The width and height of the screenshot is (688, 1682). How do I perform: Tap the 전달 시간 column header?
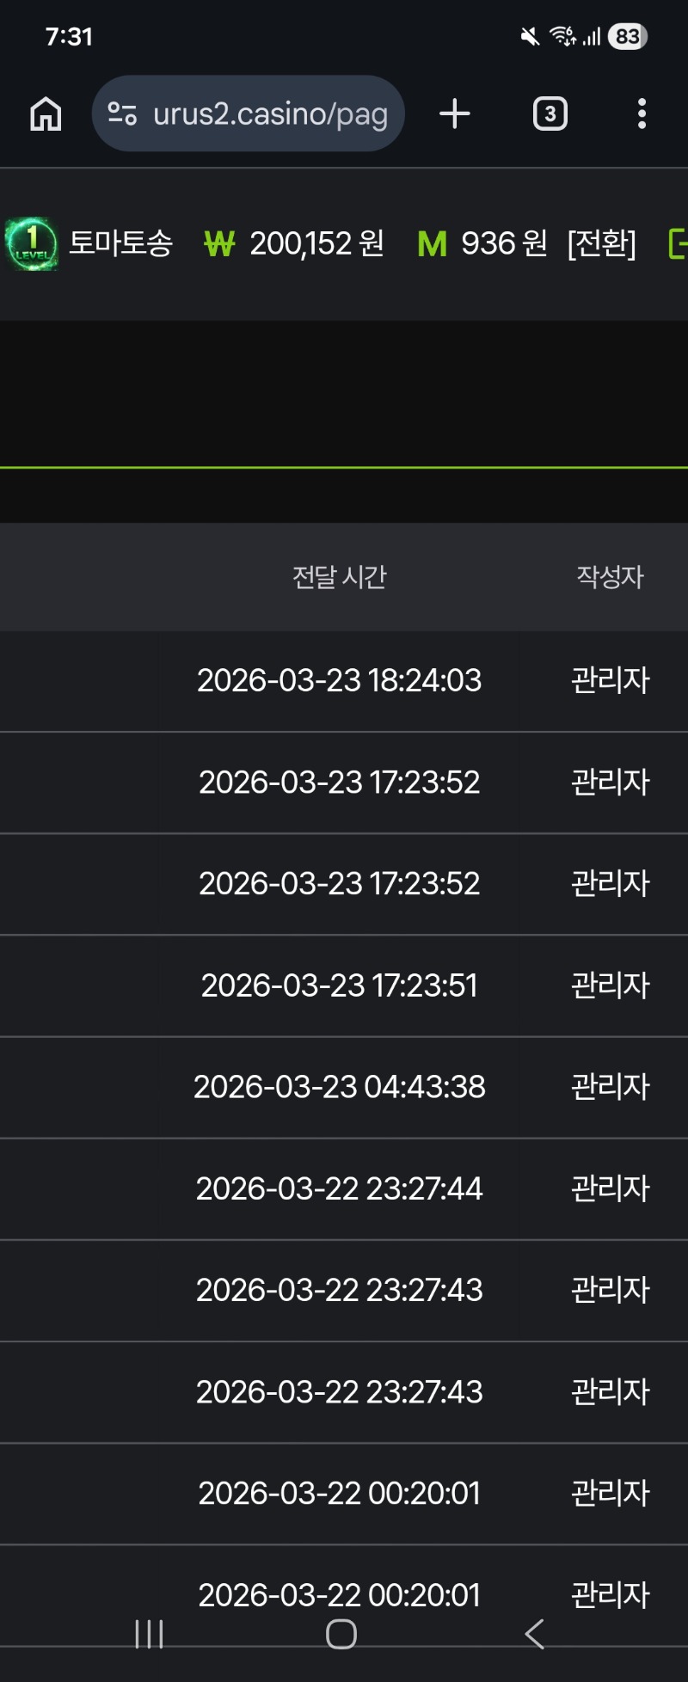click(x=339, y=577)
